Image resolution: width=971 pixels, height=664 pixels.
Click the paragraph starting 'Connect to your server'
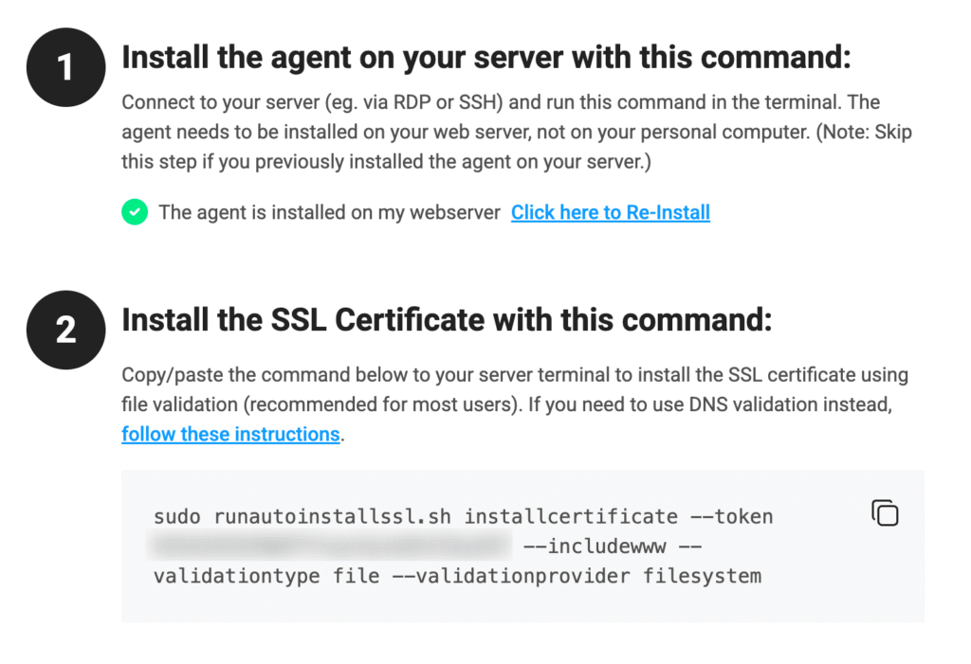click(x=517, y=132)
